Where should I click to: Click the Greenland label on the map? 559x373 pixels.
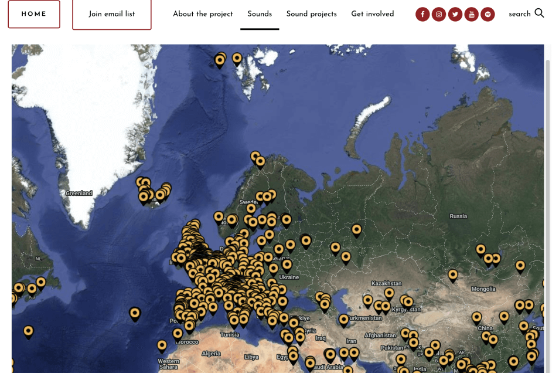click(79, 193)
